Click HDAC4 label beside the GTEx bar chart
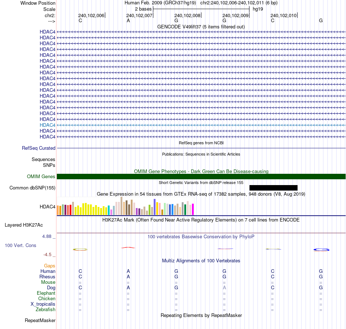 click(x=47, y=207)
